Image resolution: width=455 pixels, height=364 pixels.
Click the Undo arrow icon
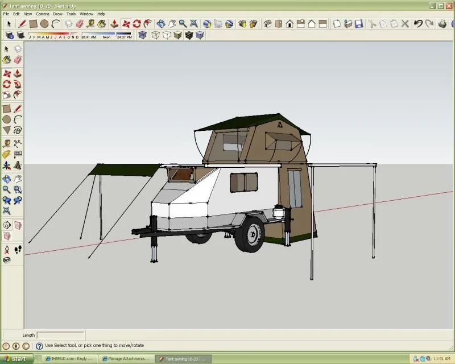point(418,24)
